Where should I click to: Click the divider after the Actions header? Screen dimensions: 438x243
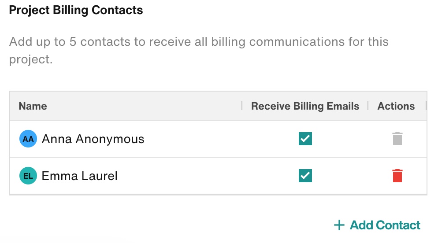click(426, 106)
